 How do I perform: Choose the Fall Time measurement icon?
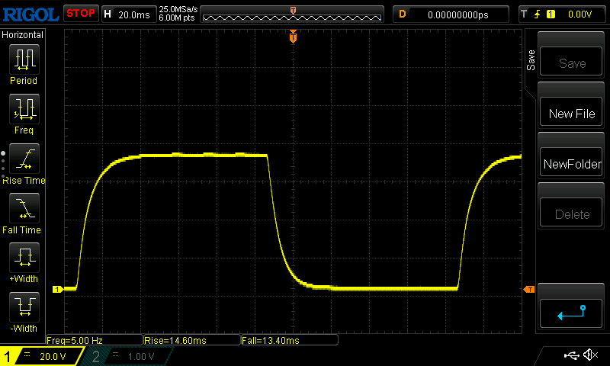[x=24, y=208]
